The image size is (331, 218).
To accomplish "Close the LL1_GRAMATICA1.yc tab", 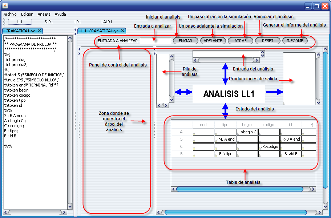I will [x=122, y=31].
